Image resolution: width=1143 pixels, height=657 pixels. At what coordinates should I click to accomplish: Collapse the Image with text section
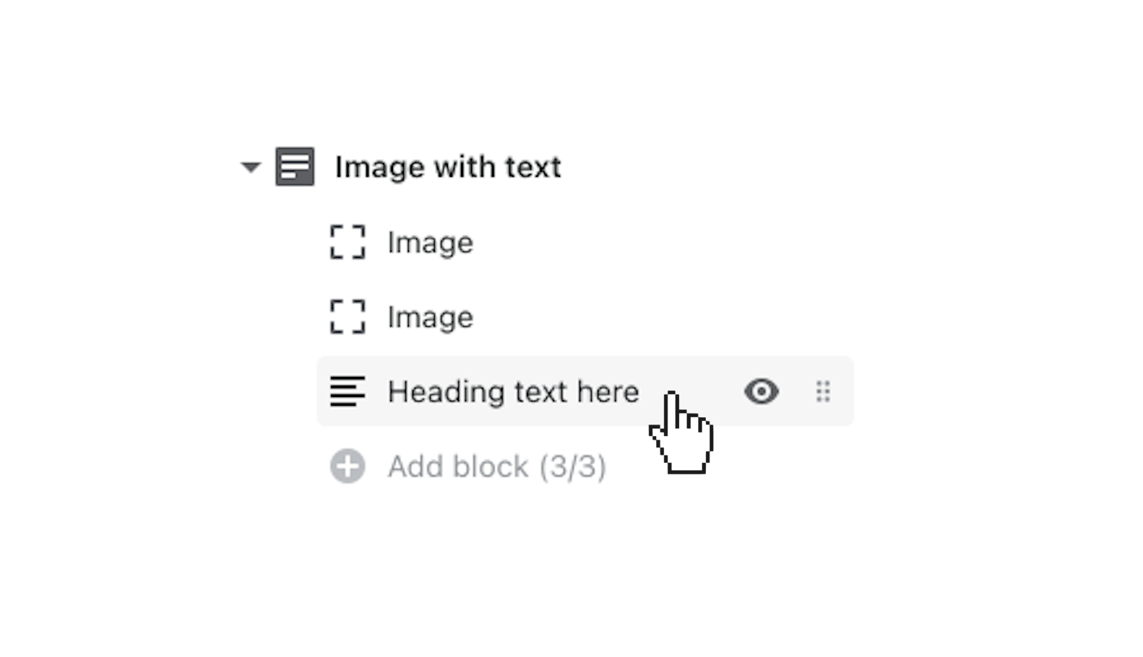[251, 167]
